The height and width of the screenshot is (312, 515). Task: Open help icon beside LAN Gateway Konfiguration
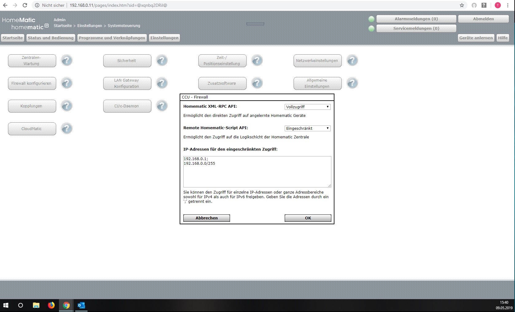click(x=162, y=83)
